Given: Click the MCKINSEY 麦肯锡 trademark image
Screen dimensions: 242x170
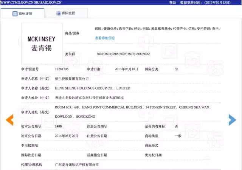Looking at the screenshot, I should (42, 44).
